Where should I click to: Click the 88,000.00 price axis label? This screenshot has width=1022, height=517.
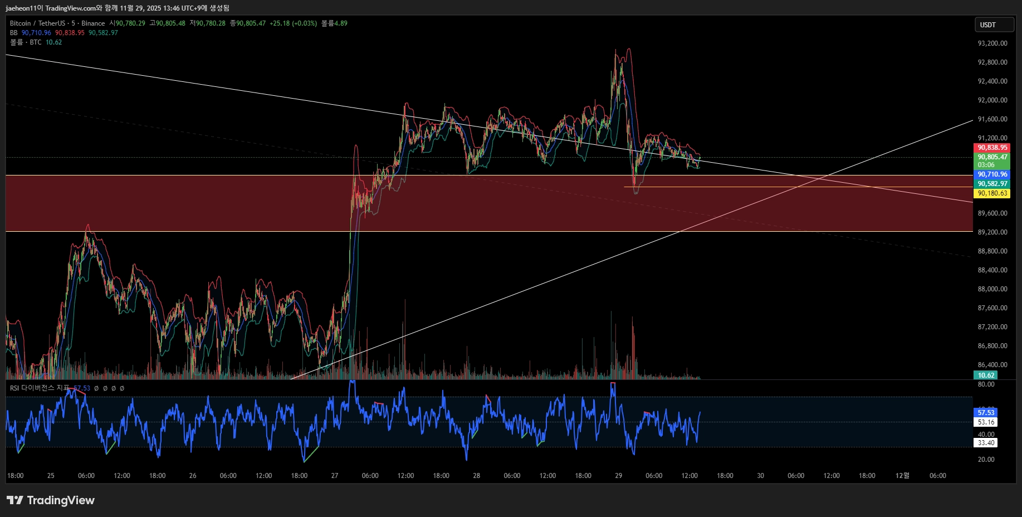pyautogui.click(x=992, y=289)
